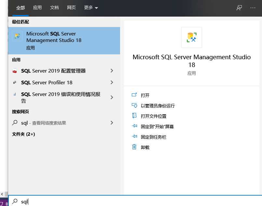This screenshot has height=206, width=262.
Task: Choose 打开文件位置
Action: (153, 116)
